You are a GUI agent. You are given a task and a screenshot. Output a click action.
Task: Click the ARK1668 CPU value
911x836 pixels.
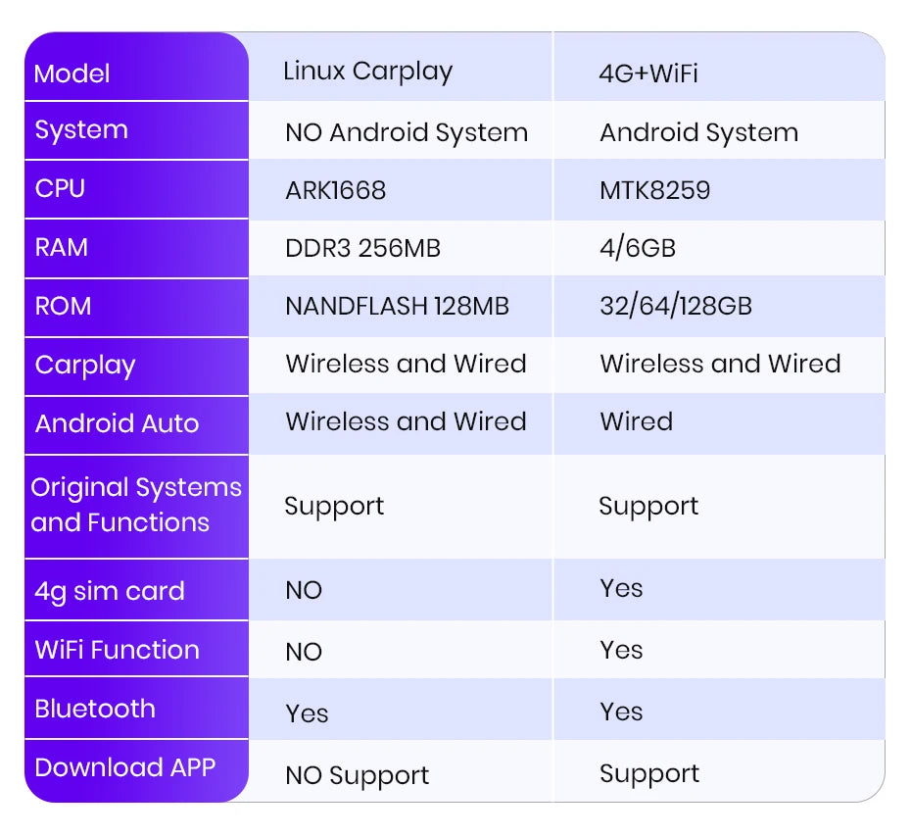[x=335, y=190]
